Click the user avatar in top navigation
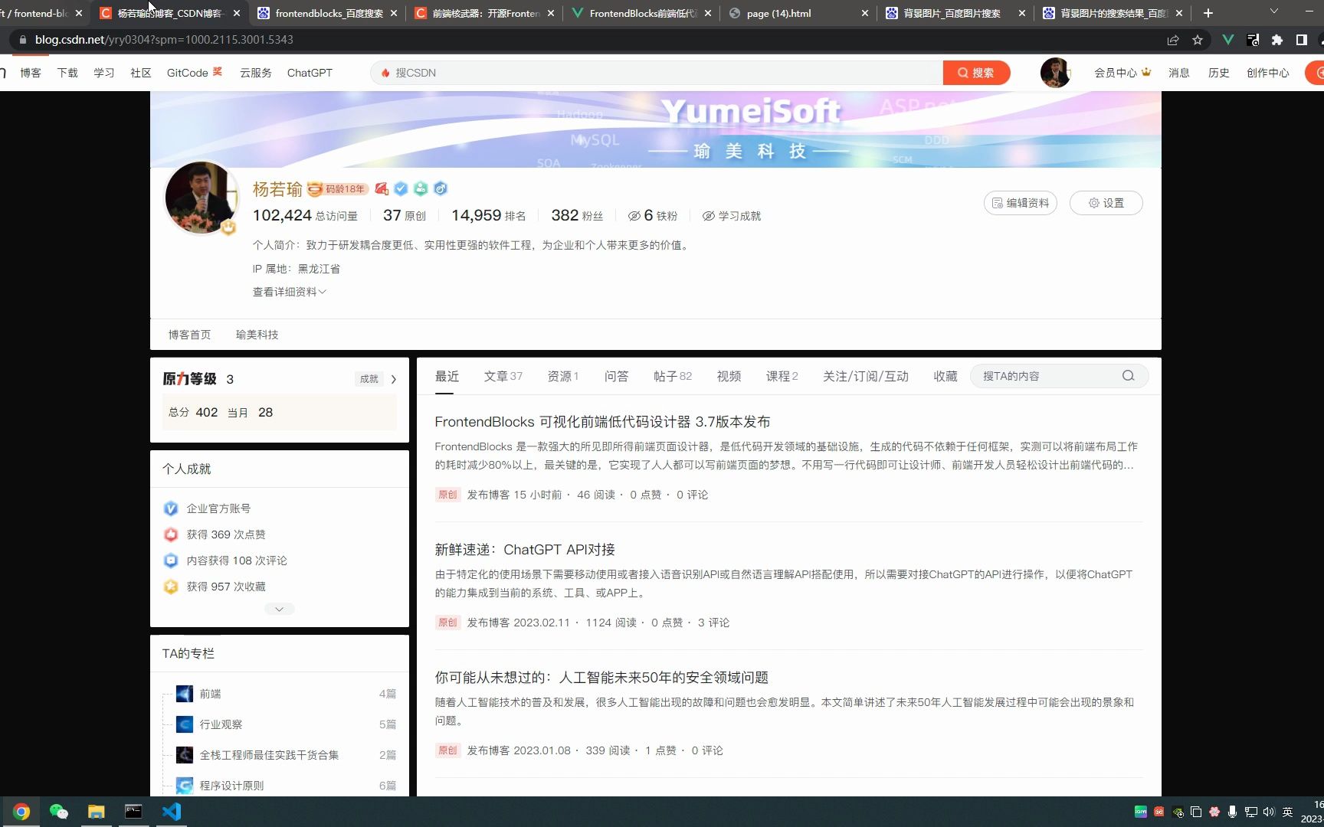 tap(1055, 73)
